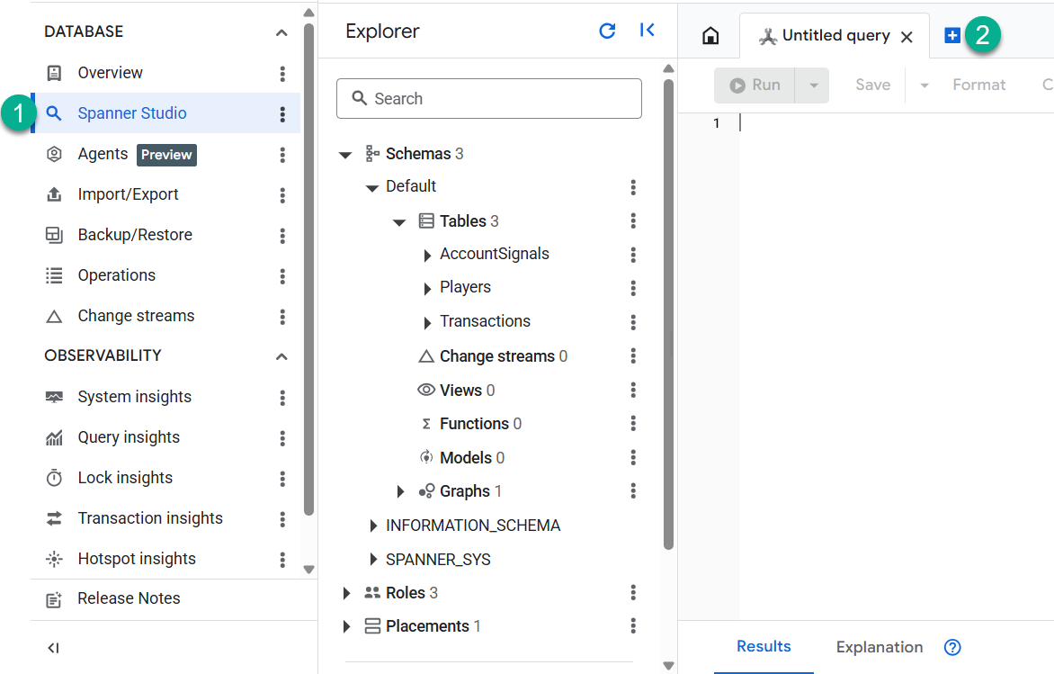
Task: Select the Untitled query tab
Action: [x=833, y=35]
